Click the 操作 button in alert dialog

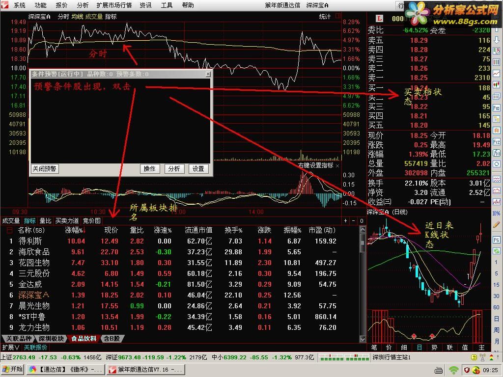(149, 169)
